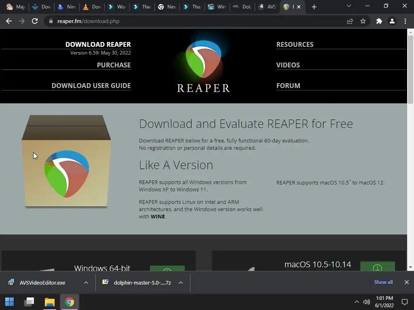
Task: Open a new tab with plus button
Action: point(314,7)
